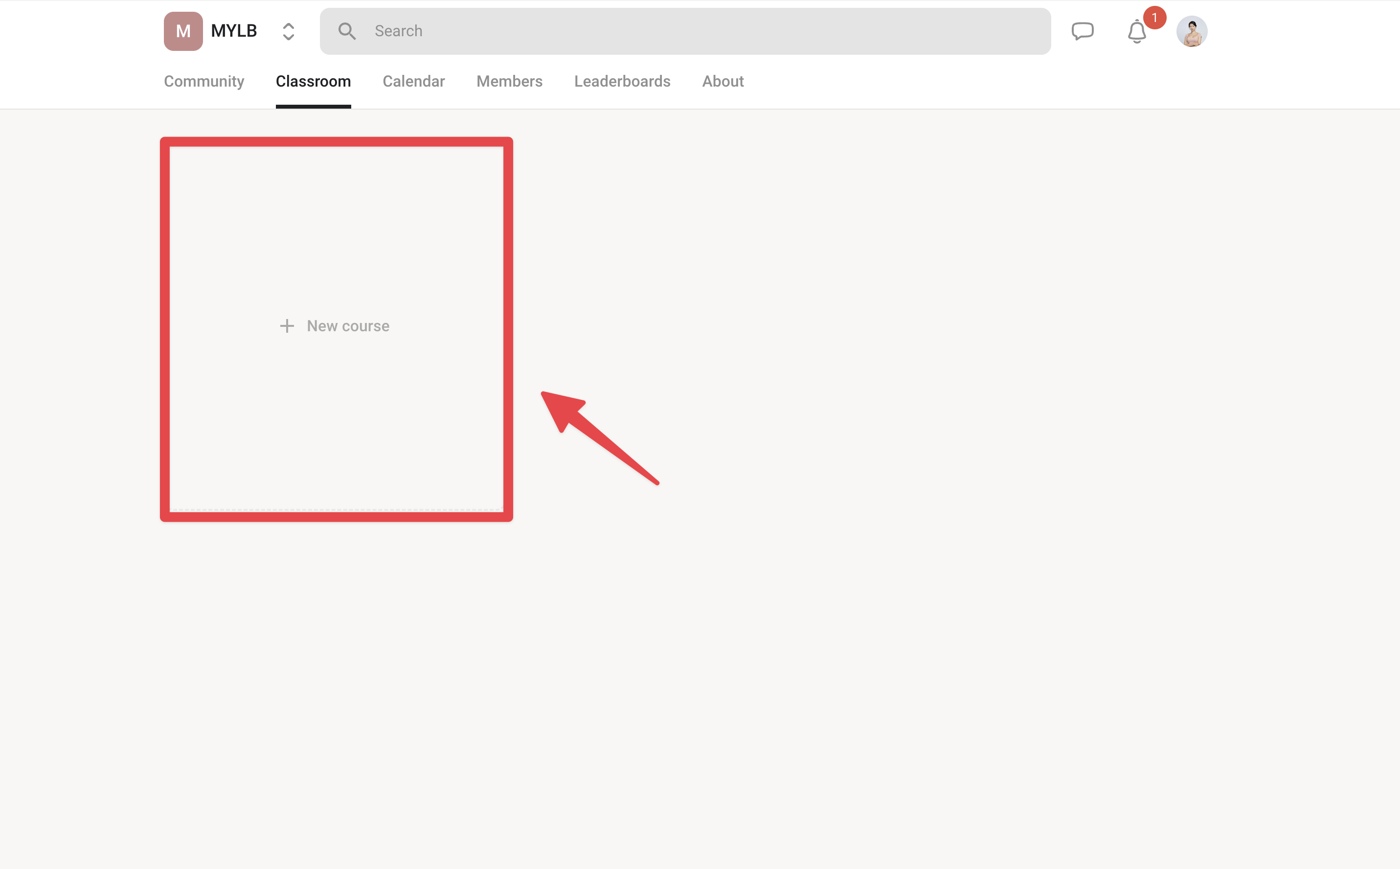Click the pink M group logo
This screenshot has height=869, width=1400.
pyautogui.click(x=183, y=31)
